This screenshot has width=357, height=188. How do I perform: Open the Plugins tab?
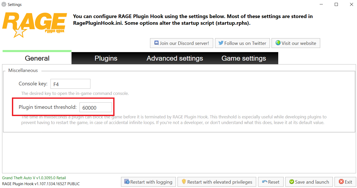pos(106,58)
